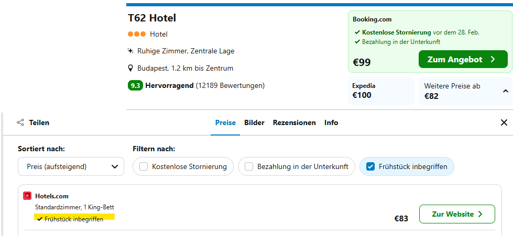Click the sparkle icon beside Ruhige Zimmer
Image resolution: width=513 pixels, height=236 pixels.
130,51
